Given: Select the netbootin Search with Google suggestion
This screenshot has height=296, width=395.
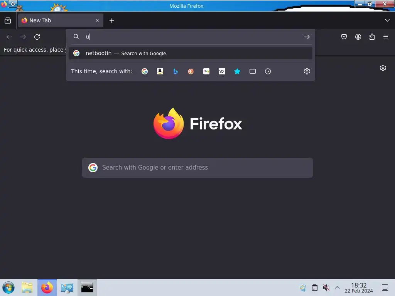Looking at the screenshot, I should tap(191, 53).
